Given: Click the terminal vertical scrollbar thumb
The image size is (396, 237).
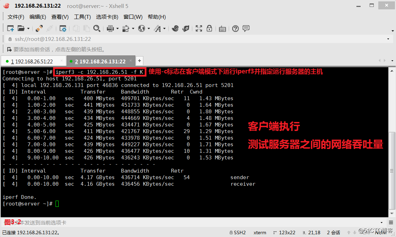Looking at the screenshot, I should (392, 171).
